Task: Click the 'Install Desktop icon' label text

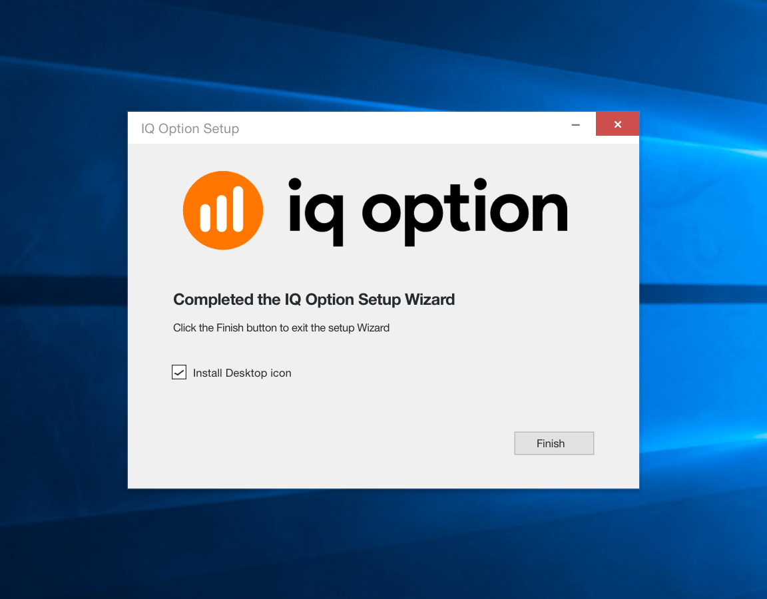Action: [x=242, y=373]
